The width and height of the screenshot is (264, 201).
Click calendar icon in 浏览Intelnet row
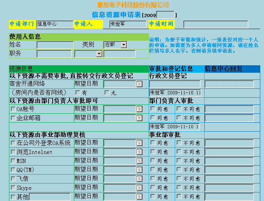point(139,152)
